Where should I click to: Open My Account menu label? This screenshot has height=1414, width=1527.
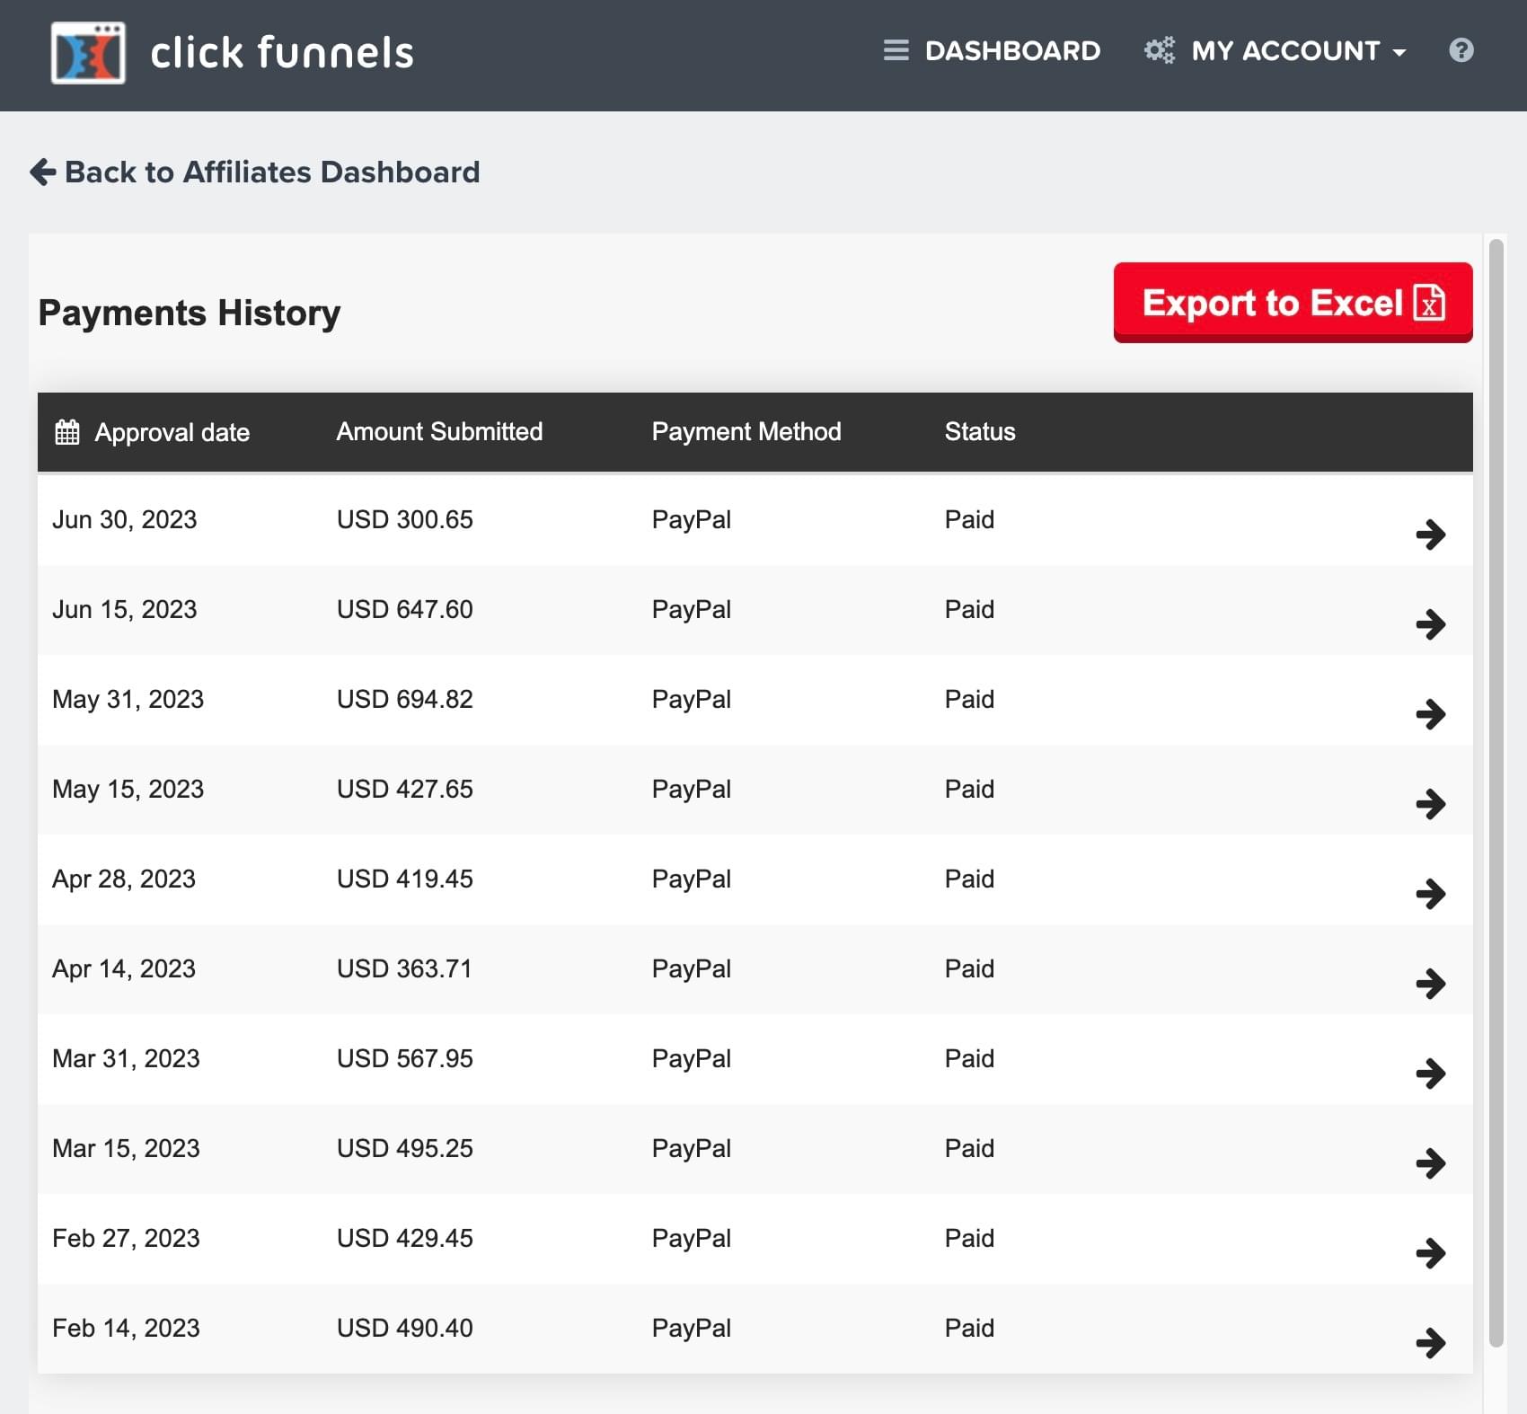1285,50
